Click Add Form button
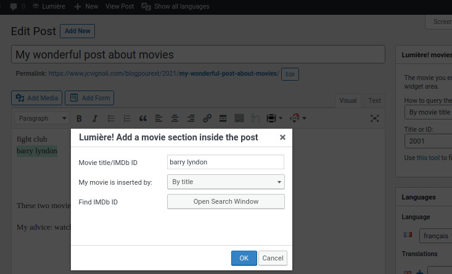The height and width of the screenshot is (274, 452). pos(89,98)
